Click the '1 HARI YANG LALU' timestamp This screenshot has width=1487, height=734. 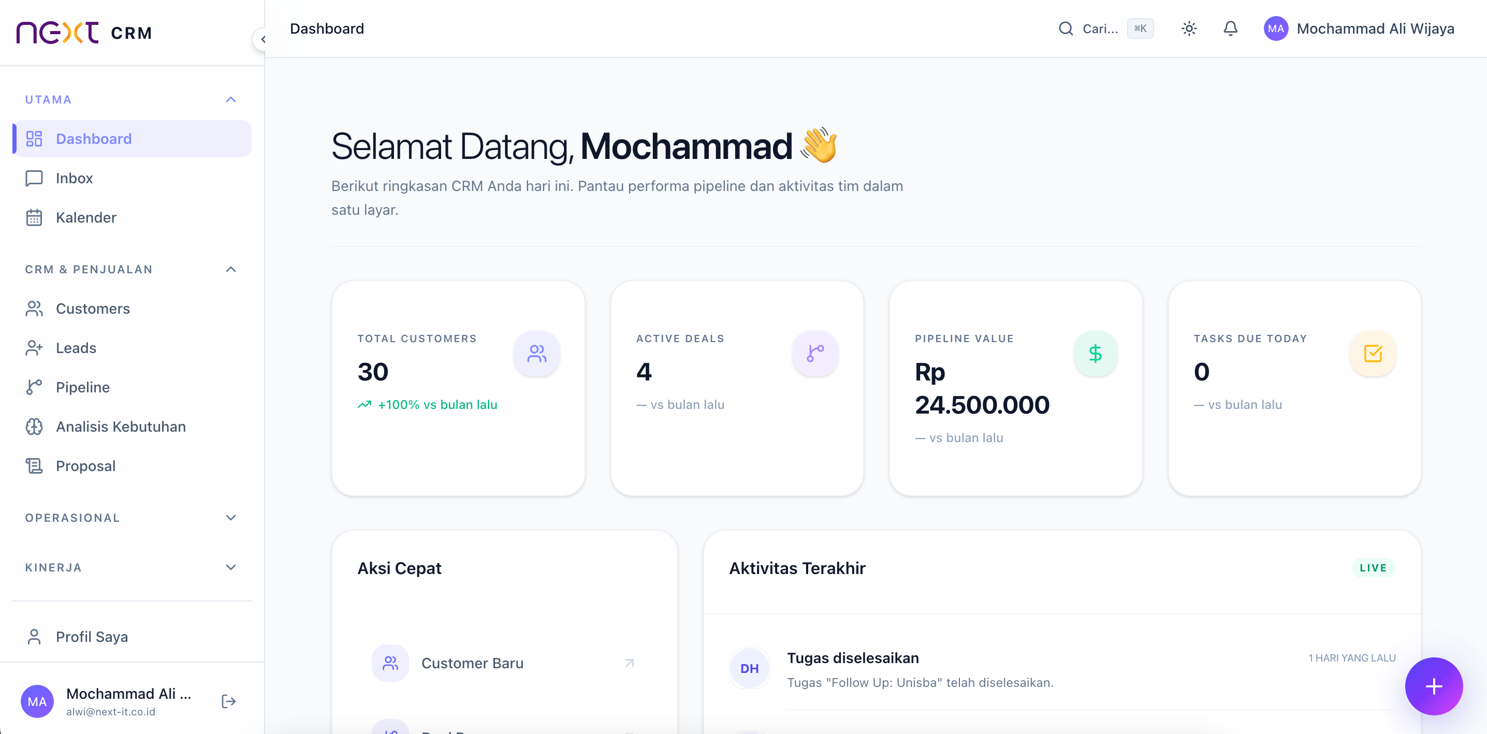click(1351, 657)
